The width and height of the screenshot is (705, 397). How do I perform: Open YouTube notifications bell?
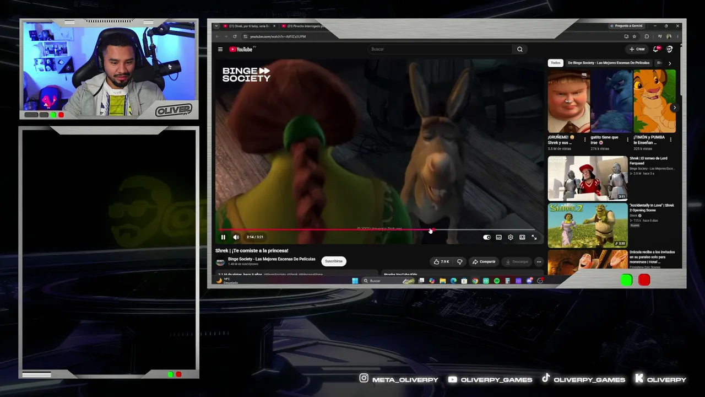click(x=656, y=49)
